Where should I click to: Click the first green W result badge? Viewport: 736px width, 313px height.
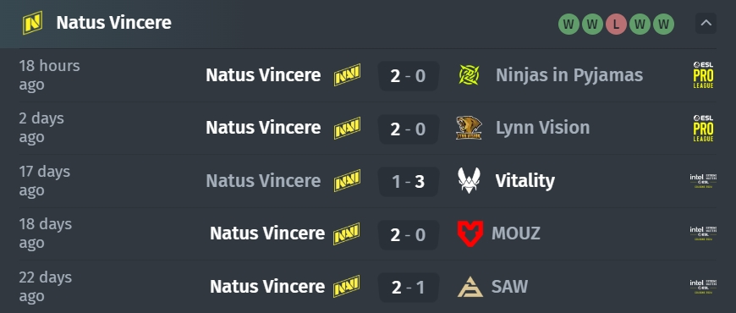tap(568, 25)
